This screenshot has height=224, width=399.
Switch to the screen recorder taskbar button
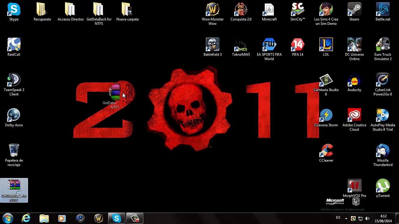(135, 218)
